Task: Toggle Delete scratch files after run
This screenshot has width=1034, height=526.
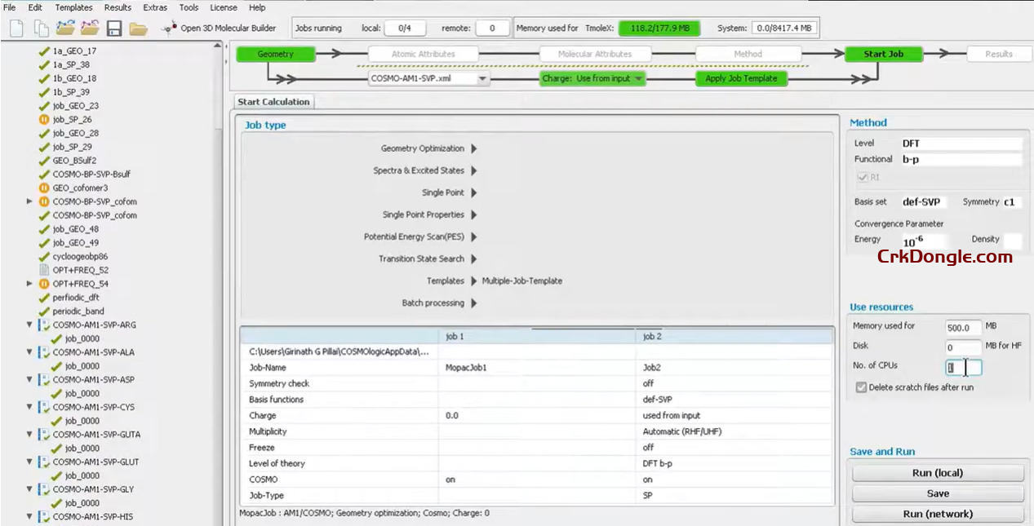Action: pos(861,387)
